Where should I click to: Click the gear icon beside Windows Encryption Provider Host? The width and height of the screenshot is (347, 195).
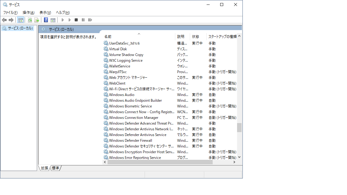coord(106,152)
